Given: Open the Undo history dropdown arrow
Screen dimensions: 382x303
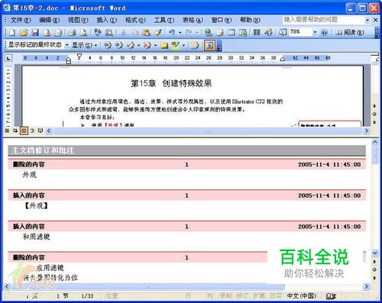Looking at the screenshot, I should tap(180, 32).
